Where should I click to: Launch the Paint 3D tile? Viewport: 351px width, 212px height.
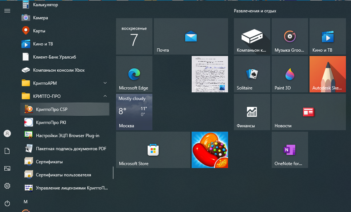290,74
